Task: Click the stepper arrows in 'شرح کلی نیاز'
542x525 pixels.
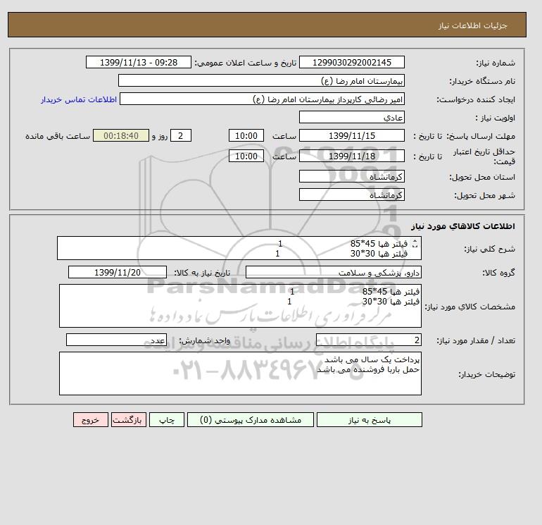Action: [415, 244]
